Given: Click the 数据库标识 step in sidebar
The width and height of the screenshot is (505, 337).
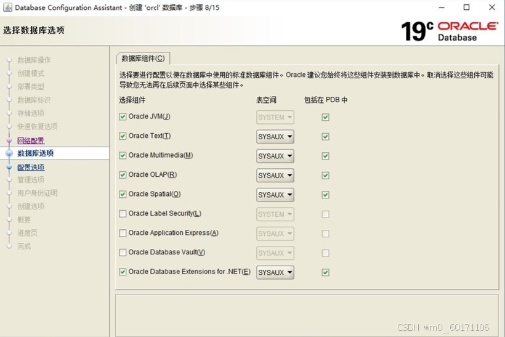Looking at the screenshot, I should (x=34, y=100).
